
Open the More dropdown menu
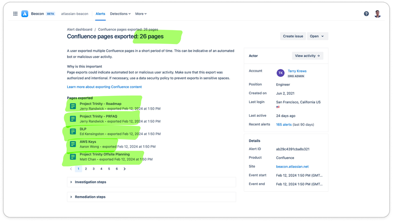(141, 14)
